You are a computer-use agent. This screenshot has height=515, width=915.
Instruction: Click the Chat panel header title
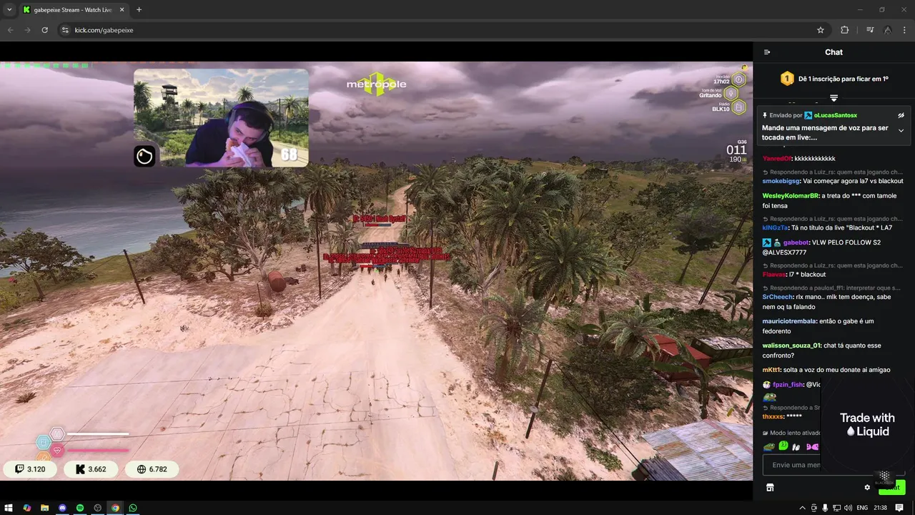click(x=834, y=52)
